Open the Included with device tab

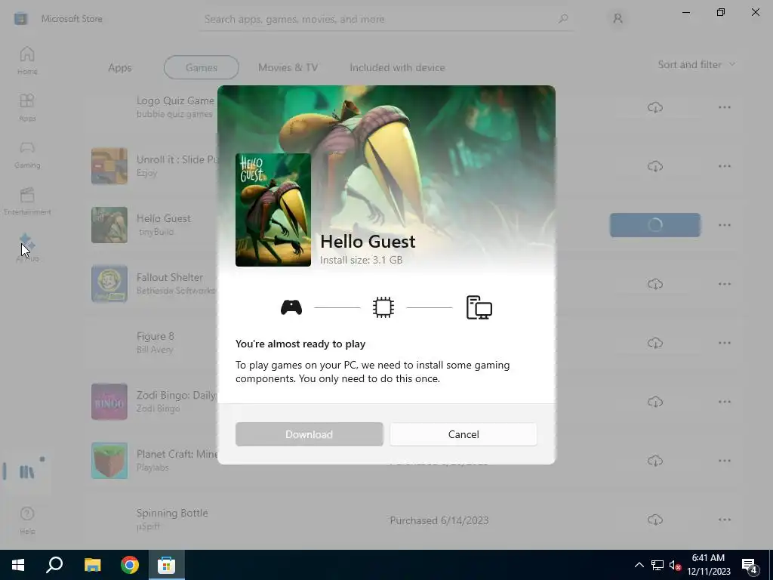coord(397,67)
